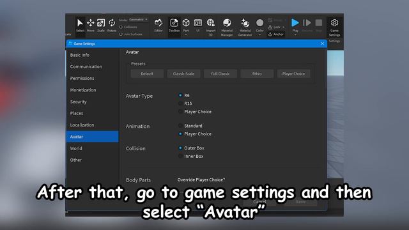This screenshot has height=230, width=409.
Task: Expand the Part dropdown arrow
Action: click(x=186, y=34)
